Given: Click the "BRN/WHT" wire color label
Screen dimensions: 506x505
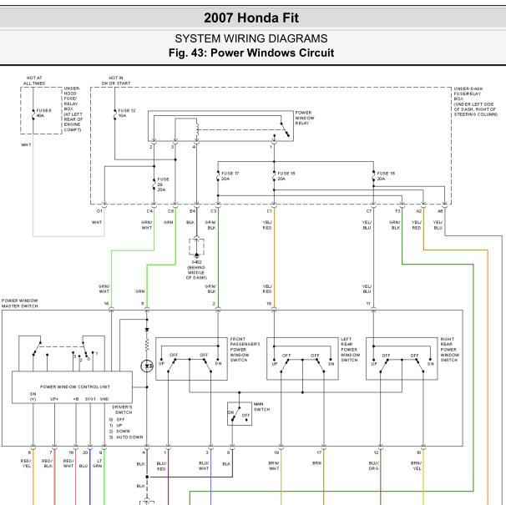Looking at the screenshot, I should coord(274,466).
